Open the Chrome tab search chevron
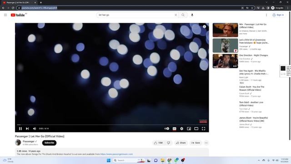 [x=266, y=2]
